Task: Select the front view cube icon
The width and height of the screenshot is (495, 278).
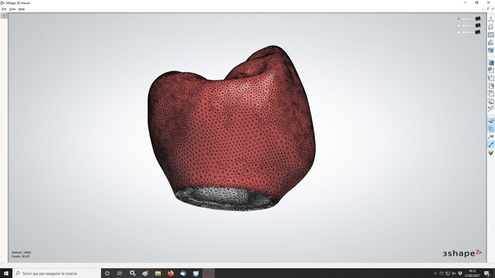Action: (491, 63)
